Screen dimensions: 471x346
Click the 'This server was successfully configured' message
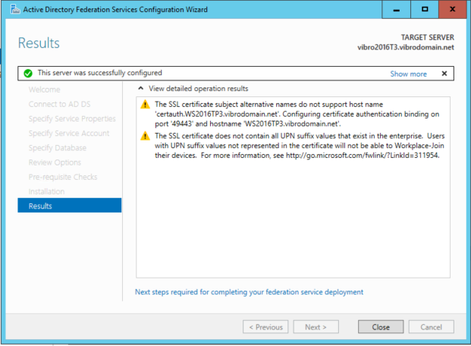tap(99, 73)
